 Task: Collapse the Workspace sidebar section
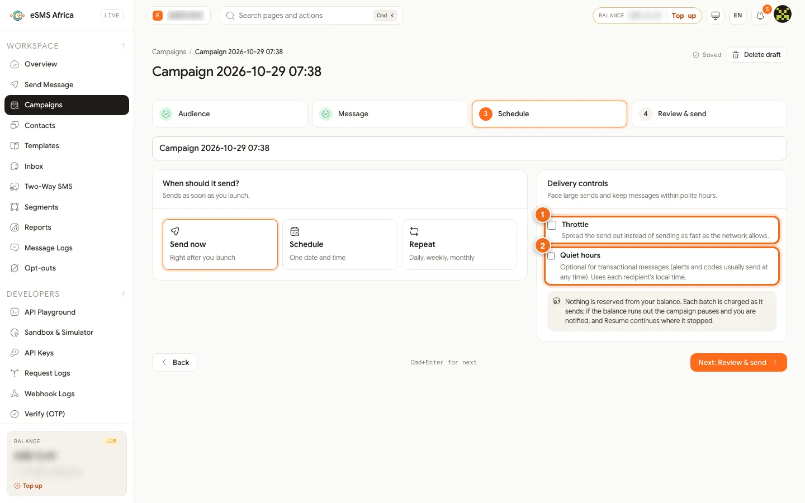pyautogui.click(x=123, y=46)
